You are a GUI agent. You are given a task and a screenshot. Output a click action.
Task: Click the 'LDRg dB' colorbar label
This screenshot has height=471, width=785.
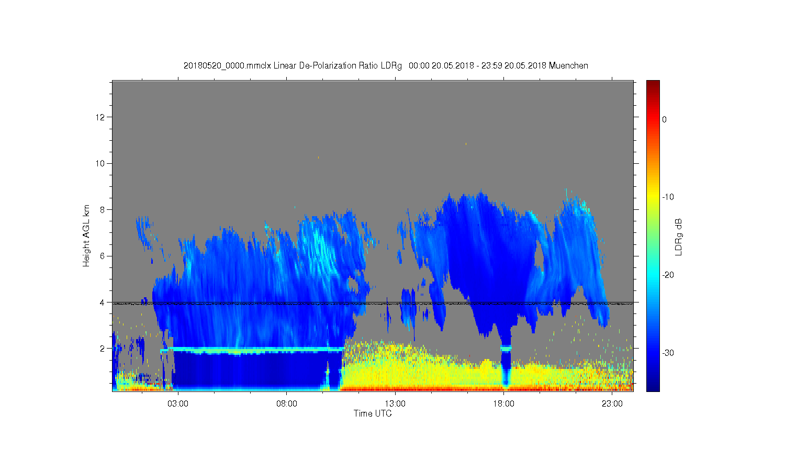coord(678,237)
